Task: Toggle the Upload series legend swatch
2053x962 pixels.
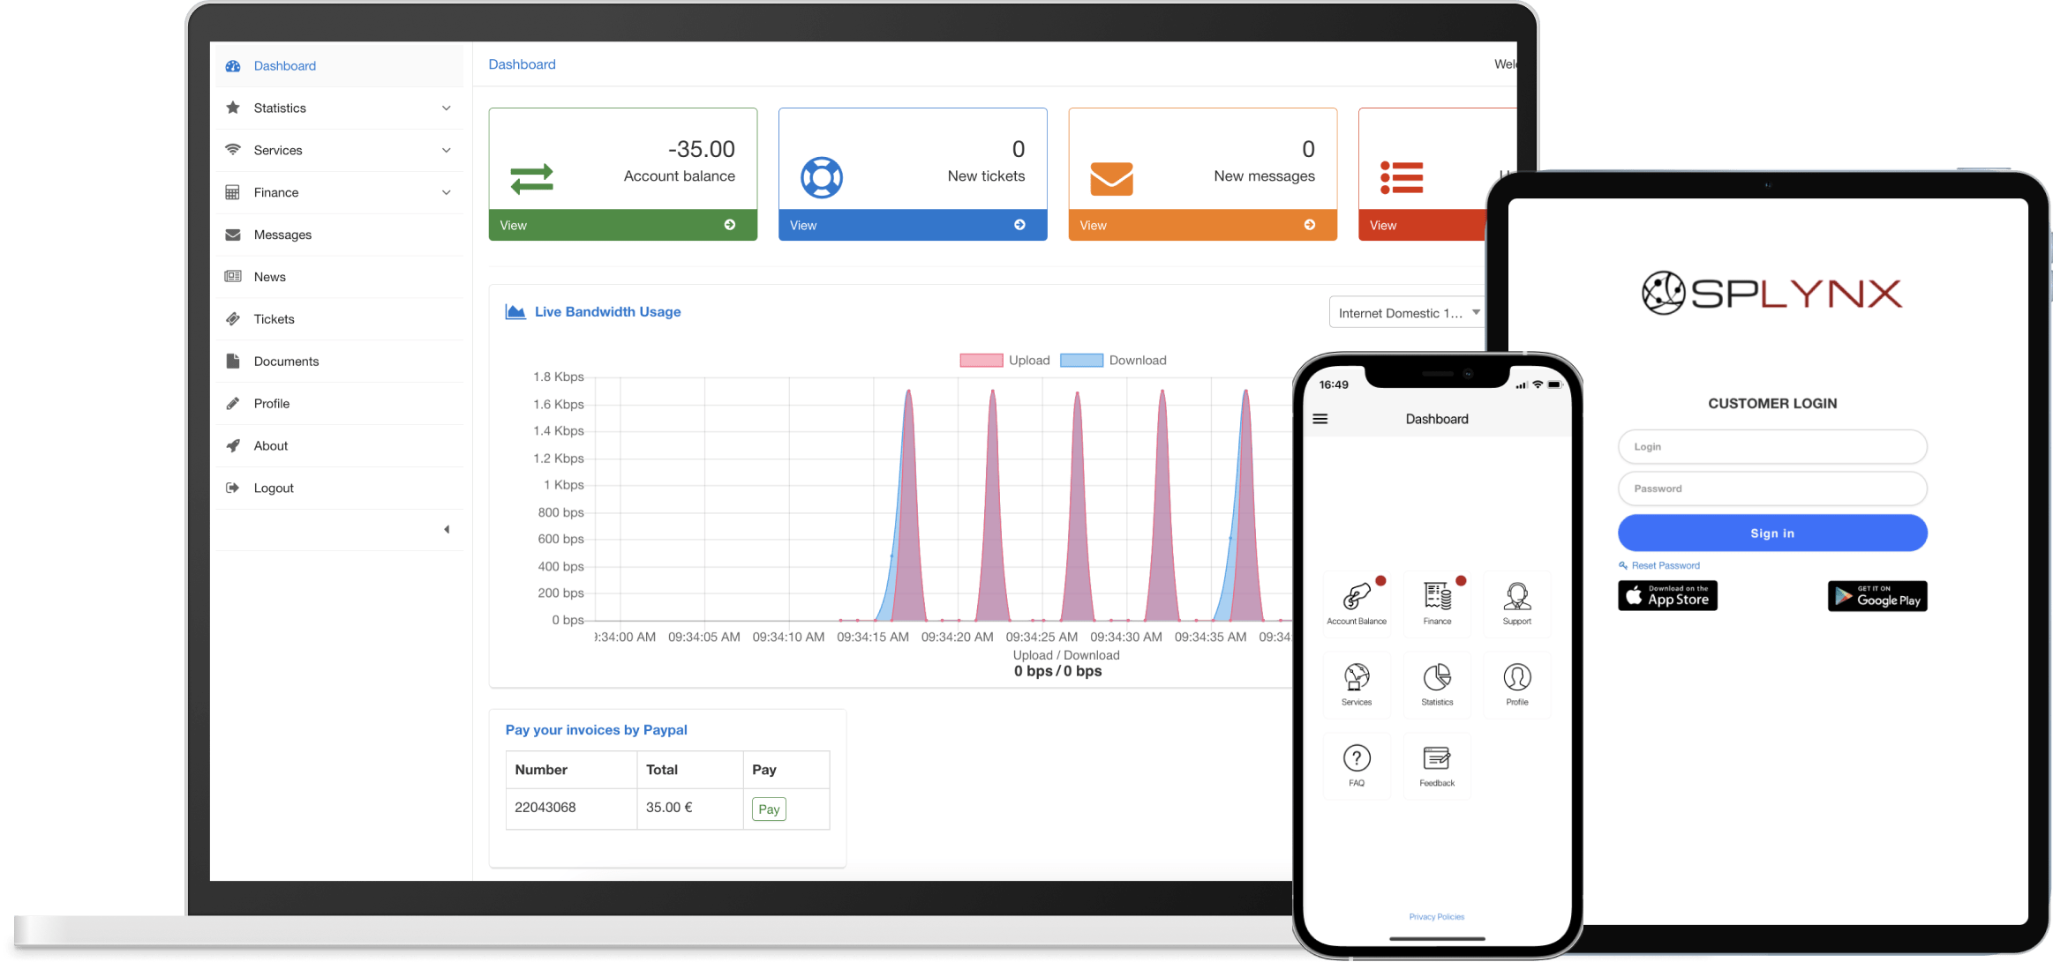Action: tap(981, 361)
